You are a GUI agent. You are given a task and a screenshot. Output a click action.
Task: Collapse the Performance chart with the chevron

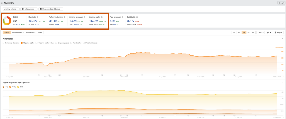(x=283, y=39)
